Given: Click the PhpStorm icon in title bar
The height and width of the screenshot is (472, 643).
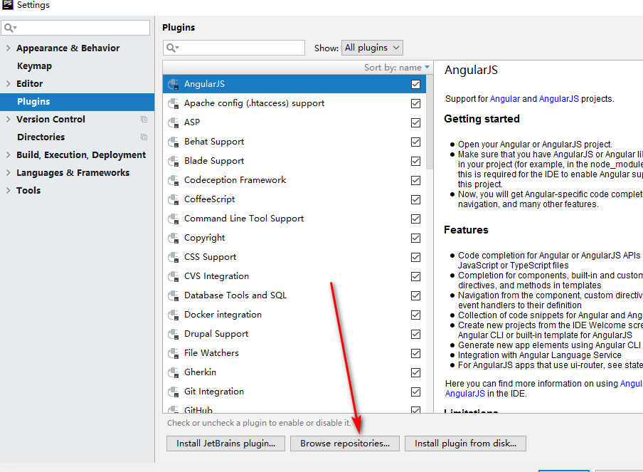Looking at the screenshot, I should [8, 4].
